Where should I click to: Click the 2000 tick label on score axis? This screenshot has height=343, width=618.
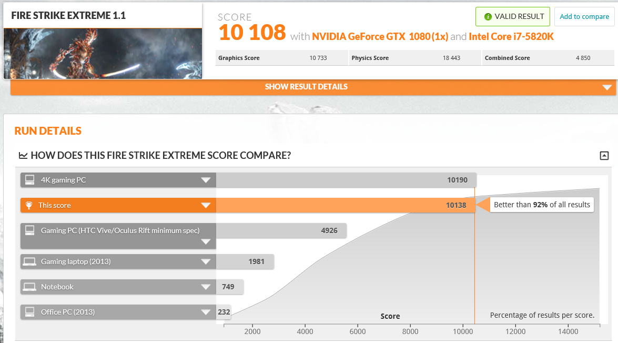pyautogui.click(x=252, y=331)
